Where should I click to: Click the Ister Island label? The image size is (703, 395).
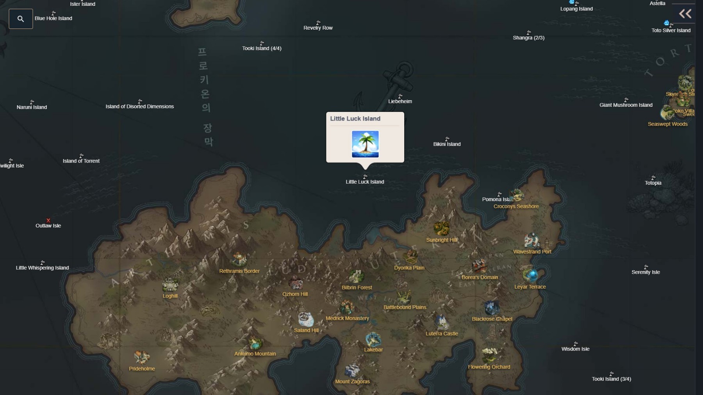pos(82,4)
